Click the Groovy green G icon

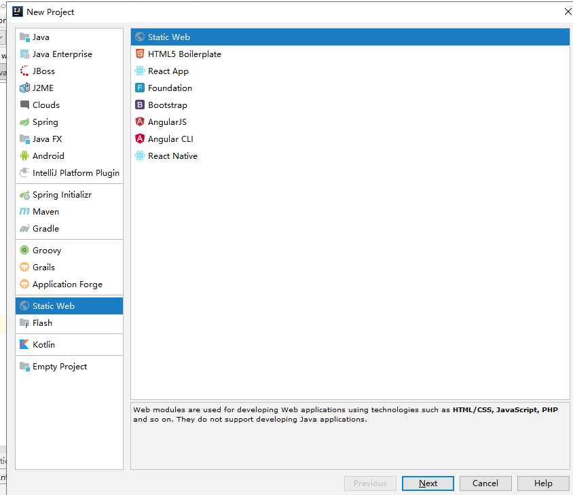click(x=24, y=250)
